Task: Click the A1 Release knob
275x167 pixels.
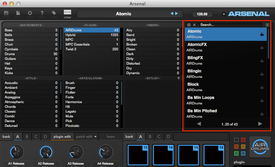Action: pos(16,152)
